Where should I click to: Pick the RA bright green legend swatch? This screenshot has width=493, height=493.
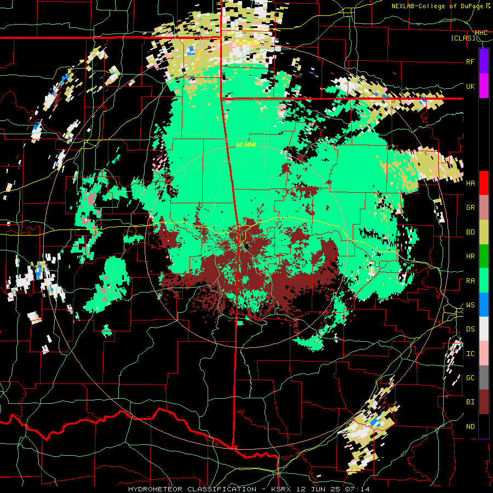(484, 280)
